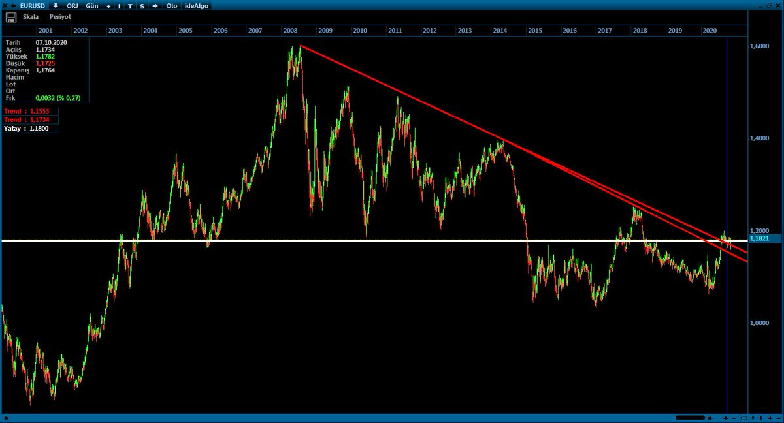Open the Gün period selector

point(92,6)
